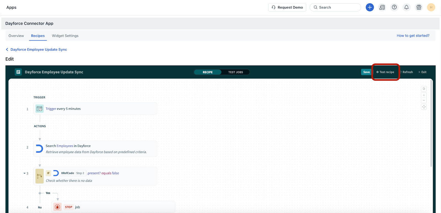Exit the recipe editor
Screen dimensions: 441x213
pyautogui.click(x=422, y=72)
